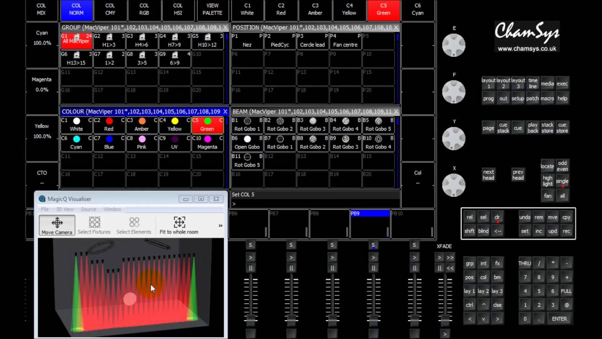602x339 pixels.
Task: Choose Select Elements tool in Visualiser
Action: tap(134, 226)
